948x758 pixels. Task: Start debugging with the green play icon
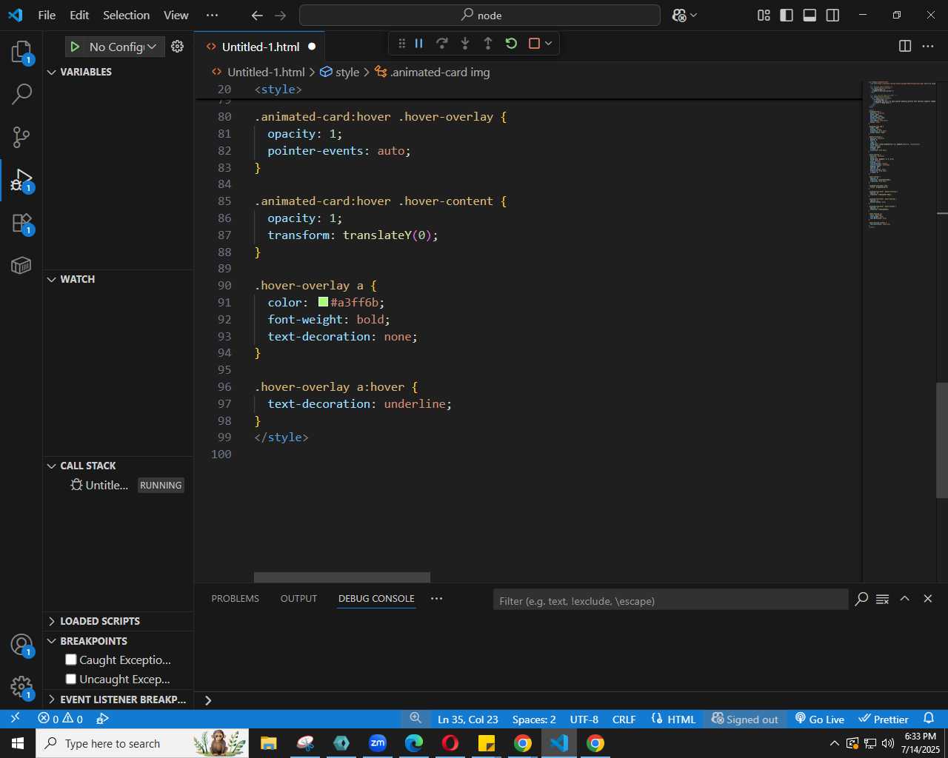point(75,47)
